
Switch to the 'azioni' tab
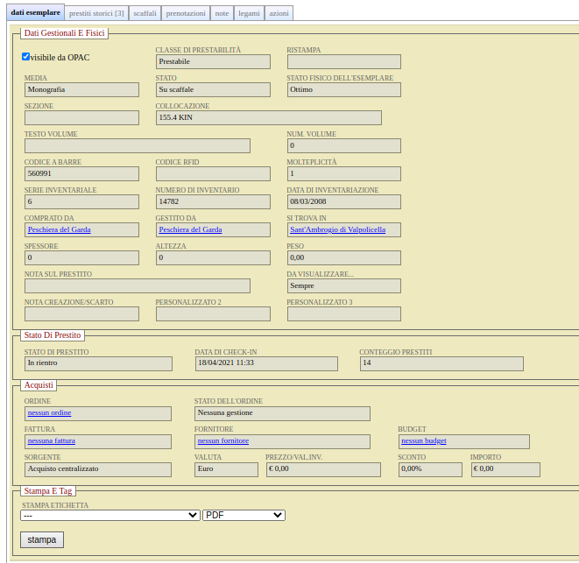[x=279, y=13]
